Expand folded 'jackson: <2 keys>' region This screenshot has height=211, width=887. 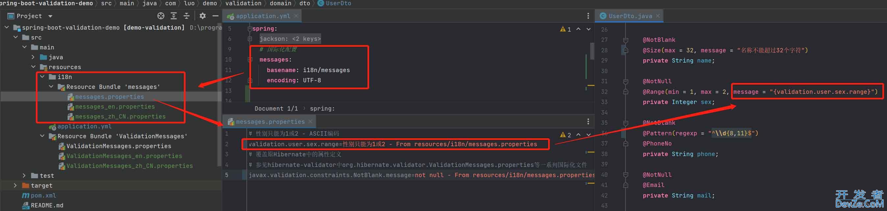pos(290,39)
